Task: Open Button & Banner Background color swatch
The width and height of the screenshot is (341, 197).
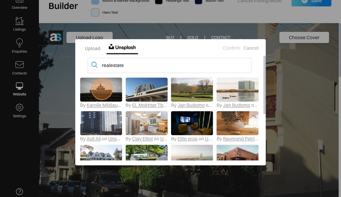Action: [x=95, y=2]
